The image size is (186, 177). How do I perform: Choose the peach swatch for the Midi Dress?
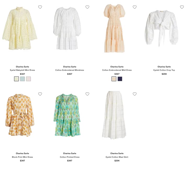114,79
